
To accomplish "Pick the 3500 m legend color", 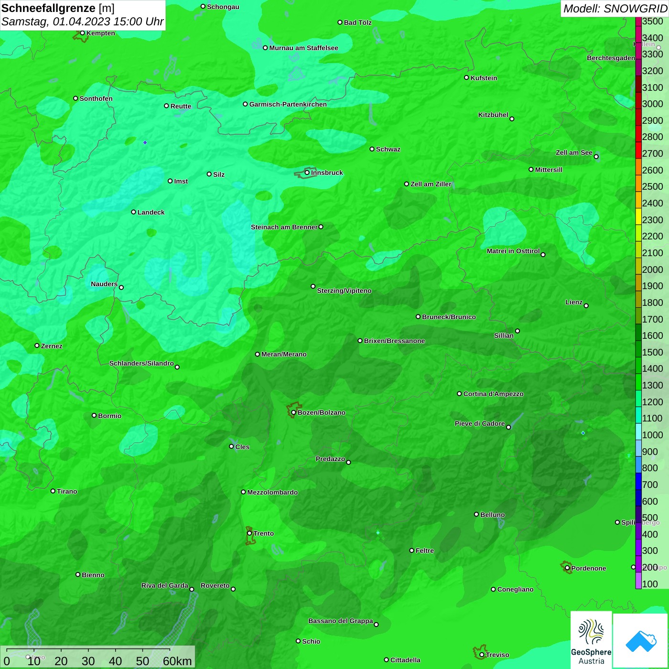I will click(x=638, y=21).
